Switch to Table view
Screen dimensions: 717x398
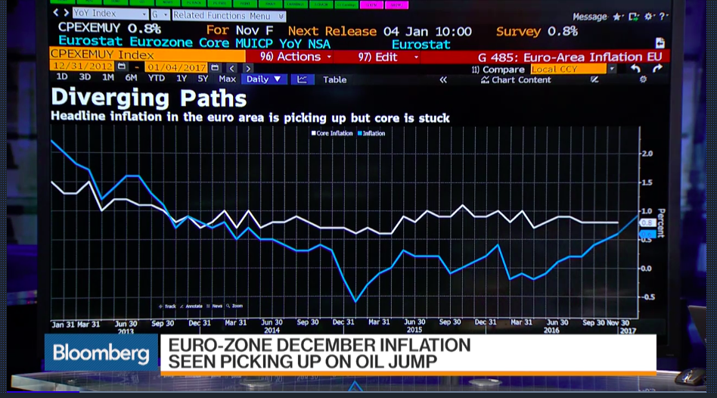pos(335,79)
